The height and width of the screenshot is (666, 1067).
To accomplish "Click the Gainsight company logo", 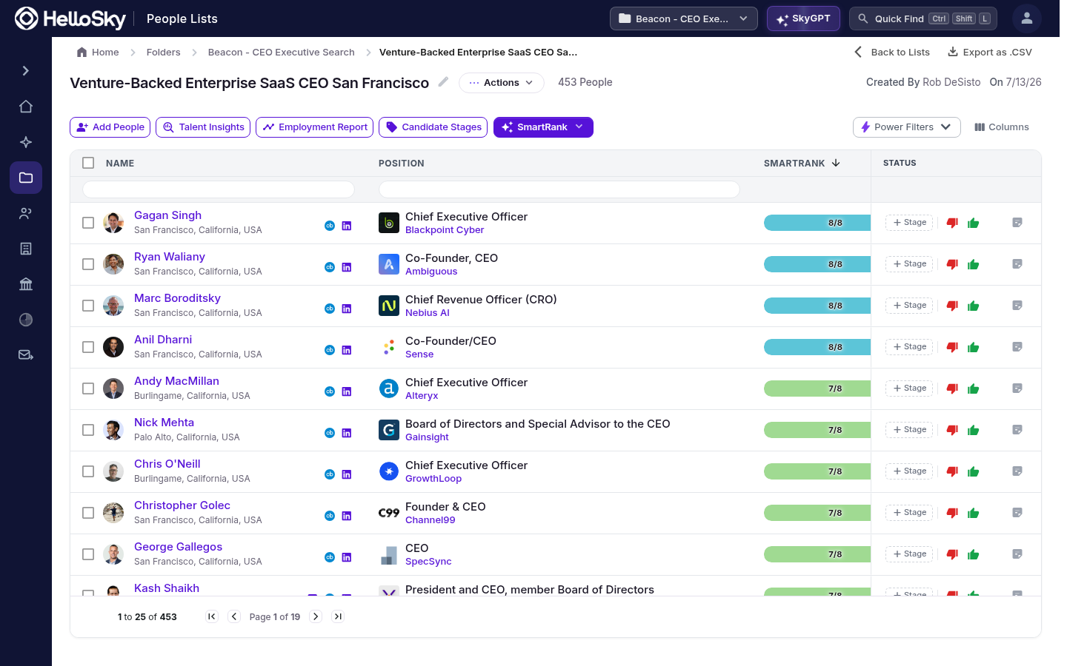I will pos(389,430).
